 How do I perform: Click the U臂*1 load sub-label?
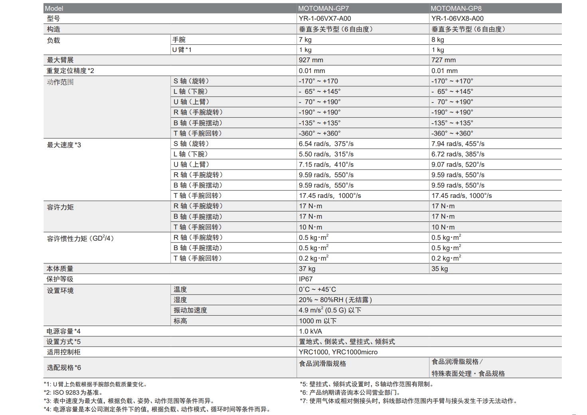(182, 50)
